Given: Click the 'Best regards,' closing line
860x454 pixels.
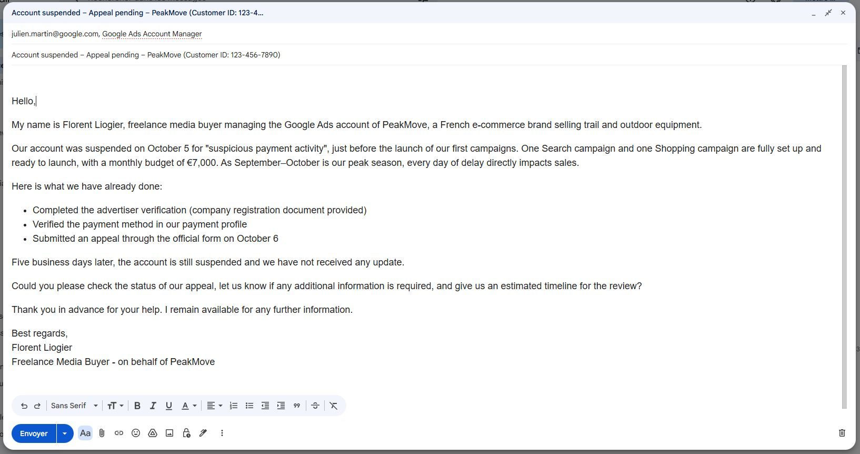Looking at the screenshot, I should [x=40, y=333].
